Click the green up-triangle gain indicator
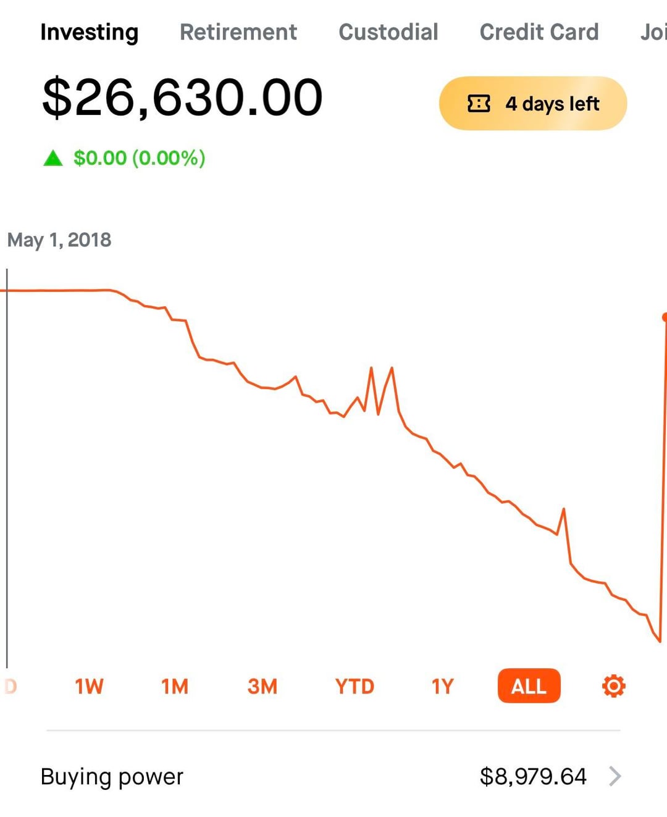Image resolution: width=667 pixels, height=817 pixels. click(x=53, y=159)
